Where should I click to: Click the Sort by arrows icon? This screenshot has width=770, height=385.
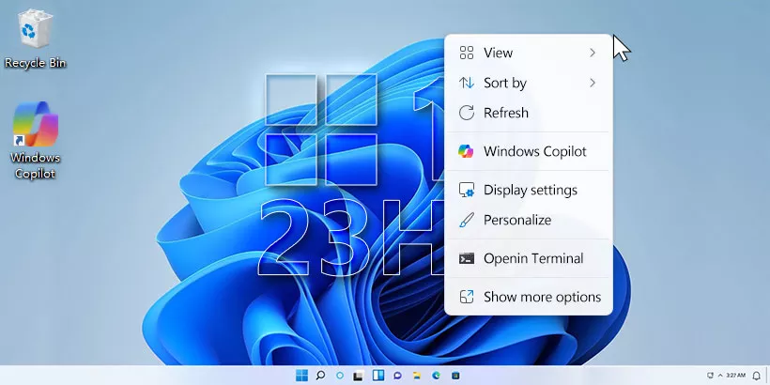[x=466, y=83]
